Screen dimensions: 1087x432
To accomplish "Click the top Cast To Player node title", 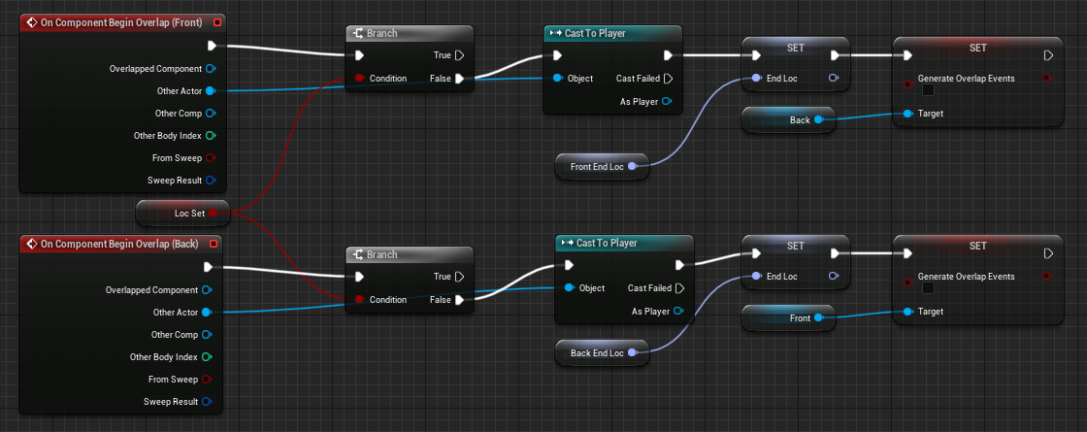I will pos(601,34).
